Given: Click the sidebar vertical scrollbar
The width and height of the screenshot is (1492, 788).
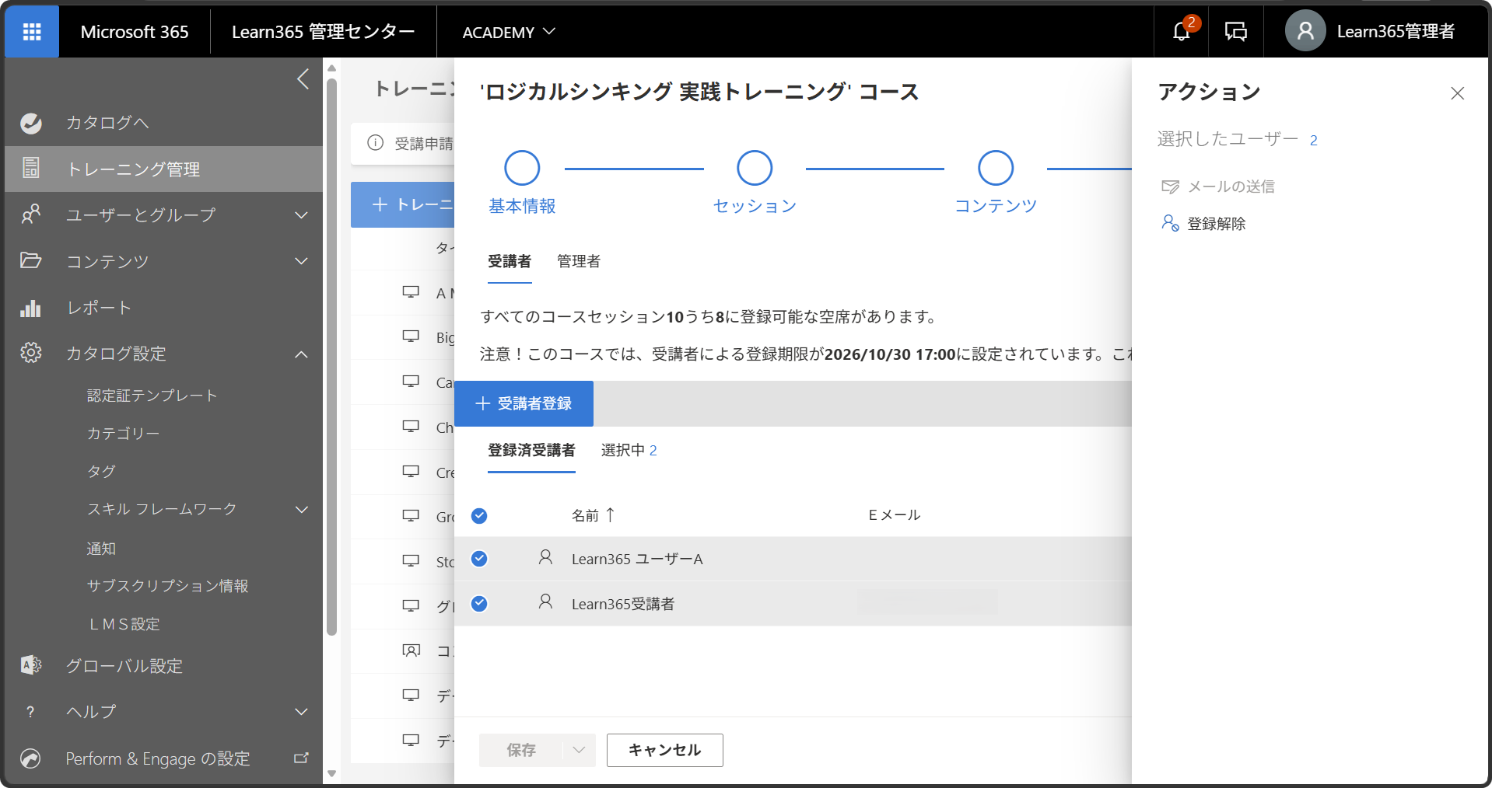Looking at the screenshot, I should pos(332,357).
